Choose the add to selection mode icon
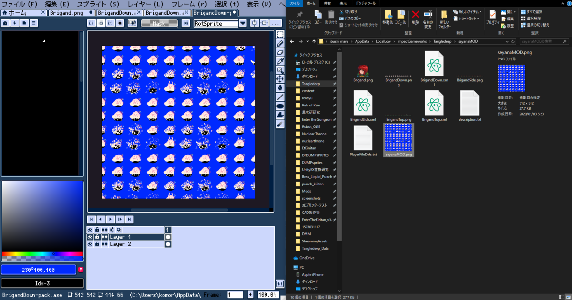Image resolution: width=572 pixels, height=300 pixels. click(x=101, y=23)
